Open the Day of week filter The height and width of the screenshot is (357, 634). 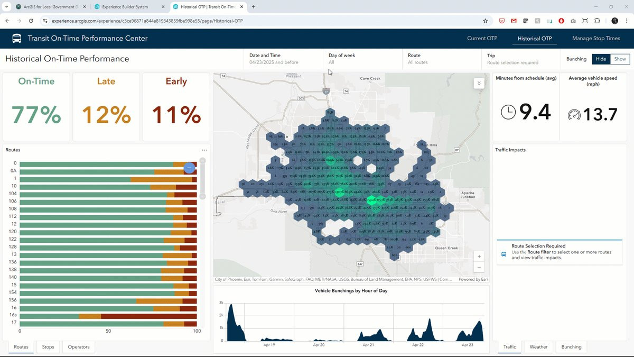(363, 59)
